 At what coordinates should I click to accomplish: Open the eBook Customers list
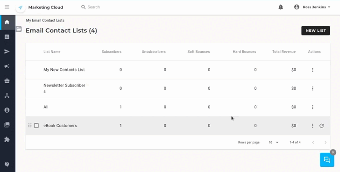60,126
